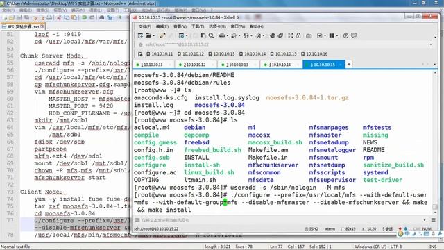Click the globe encoding icon in Xshell

[x=246, y=35]
